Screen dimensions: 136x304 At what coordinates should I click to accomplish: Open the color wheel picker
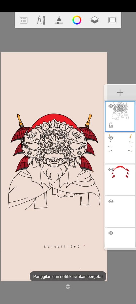(x=77, y=20)
